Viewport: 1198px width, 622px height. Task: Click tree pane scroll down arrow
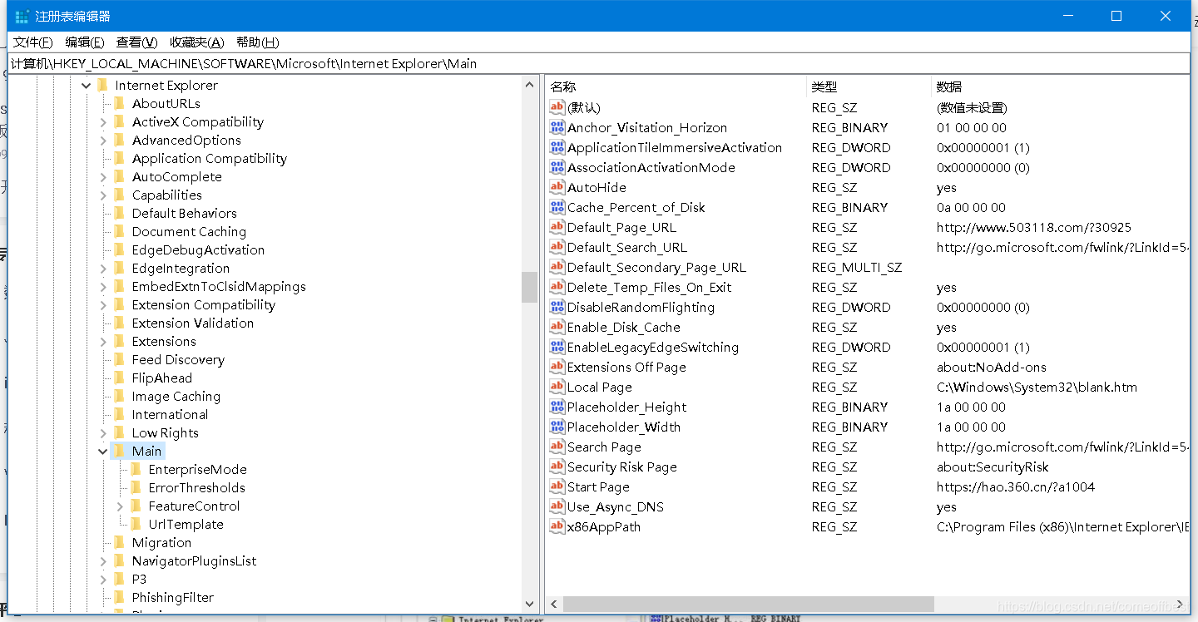click(530, 605)
